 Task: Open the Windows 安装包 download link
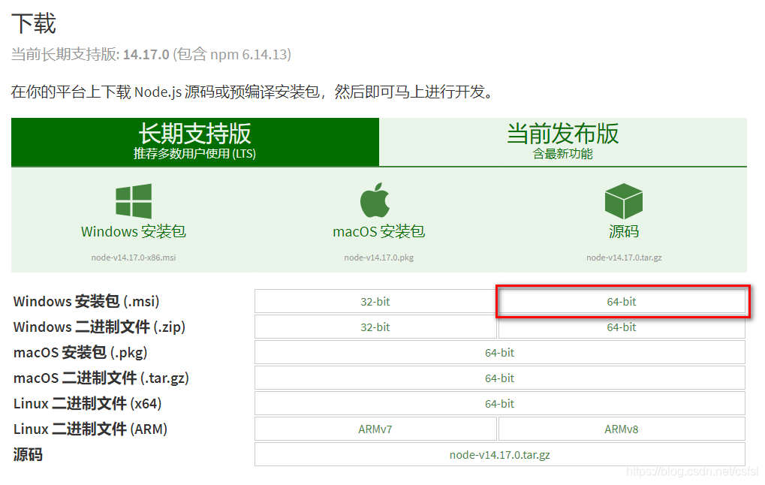(x=134, y=231)
